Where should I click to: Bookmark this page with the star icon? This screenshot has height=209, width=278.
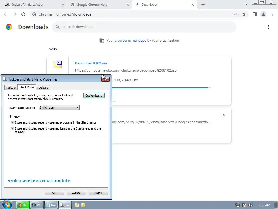(x=244, y=14)
